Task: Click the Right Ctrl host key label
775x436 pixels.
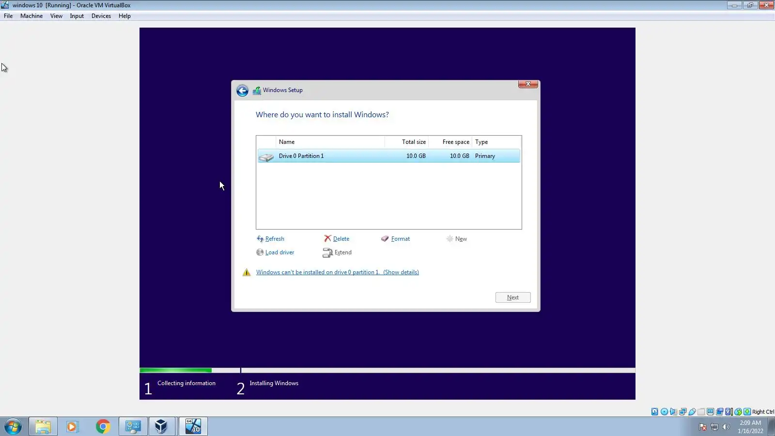Action: click(x=763, y=412)
